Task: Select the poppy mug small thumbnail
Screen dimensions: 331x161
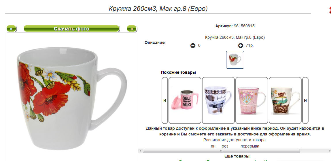Action: point(235,60)
